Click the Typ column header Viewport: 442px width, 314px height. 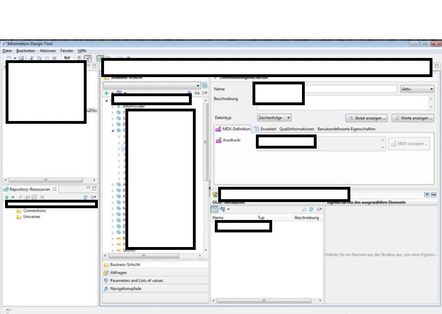point(261,218)
